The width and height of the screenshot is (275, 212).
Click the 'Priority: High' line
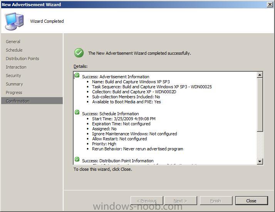click(104, 144)
